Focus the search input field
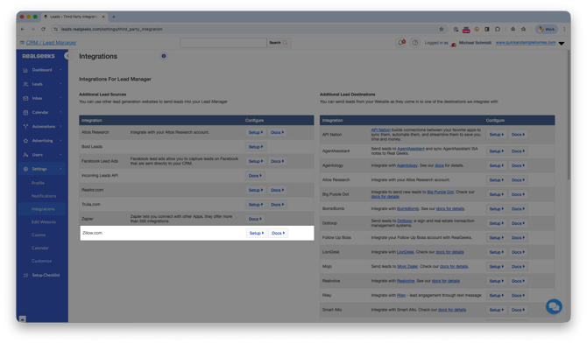 click(x=223, y=43)
